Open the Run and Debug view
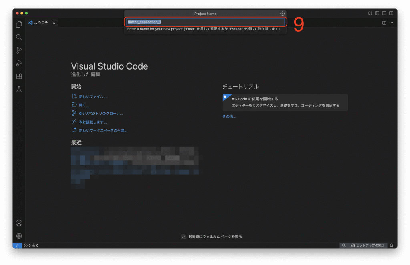The image size is (410, 265). point(19,63)
